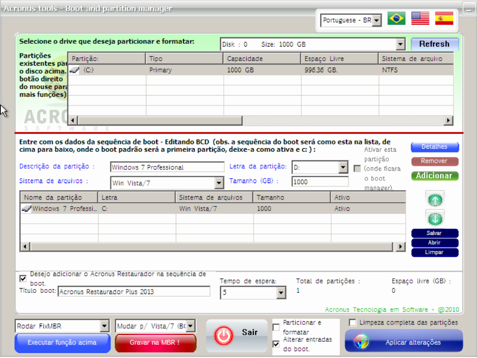Image resolution: width=477 pixels, height=358 pixels.
Task: Click the Detalhes button
Action: (435, 147)
